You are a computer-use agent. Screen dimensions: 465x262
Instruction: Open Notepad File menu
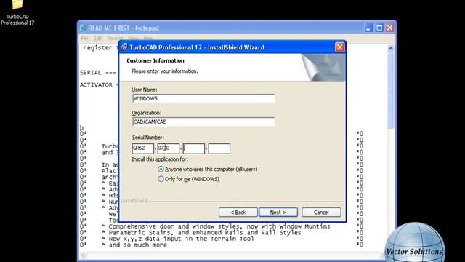(84, 39)
